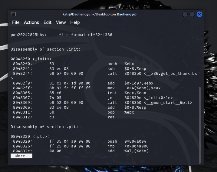Minimize the terminal window
The width and height of the screenshot is (217, 172).
point(185,14)
